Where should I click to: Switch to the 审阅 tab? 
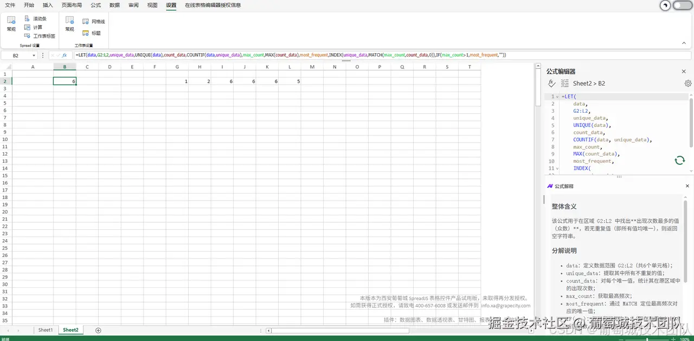point(133,5)
